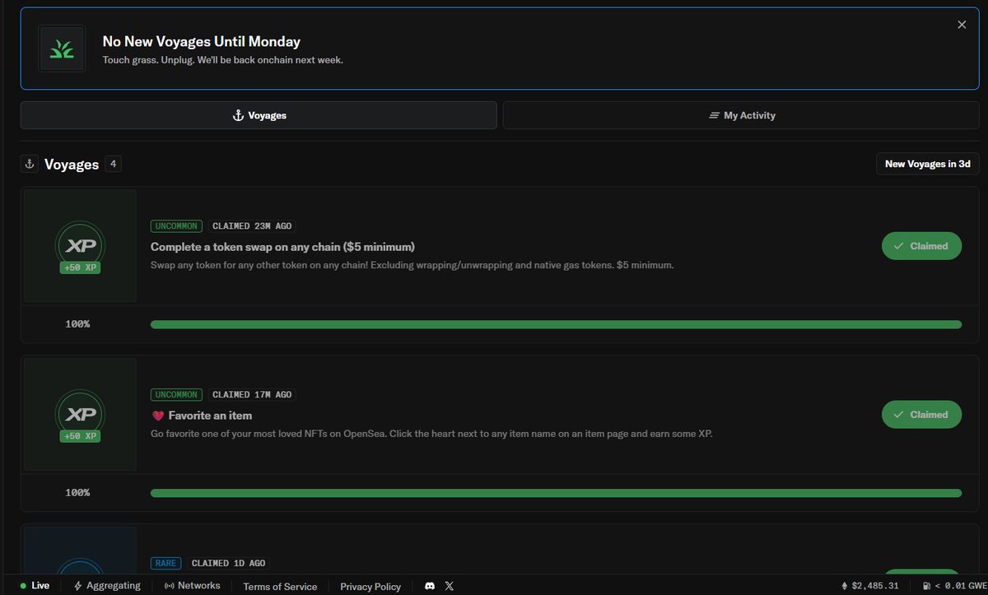Click Claimed button on Favorite an item voyage
This screenshot has width=988, height=595.
pos(921,415)
